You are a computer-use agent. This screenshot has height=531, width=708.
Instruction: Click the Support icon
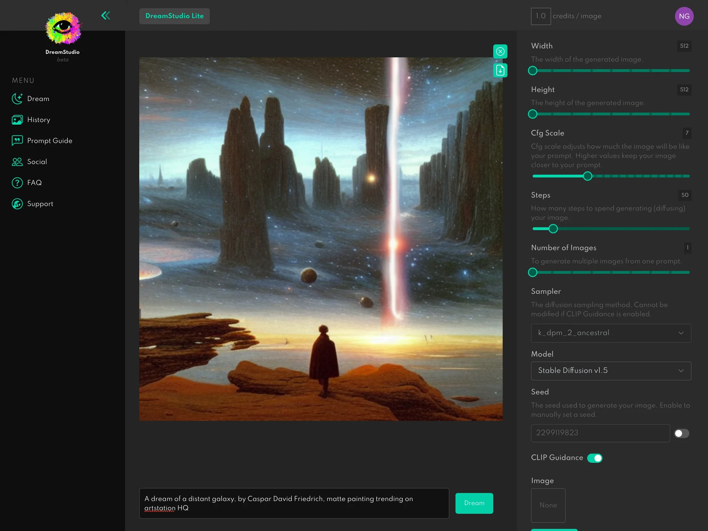(x=17, y=204)
